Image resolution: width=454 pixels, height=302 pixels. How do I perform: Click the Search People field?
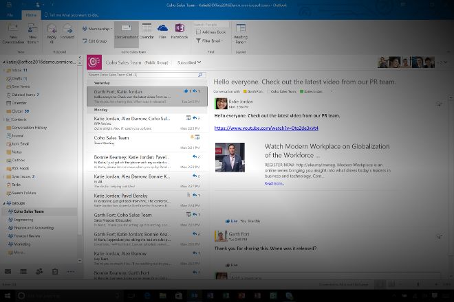coord(210,25)
